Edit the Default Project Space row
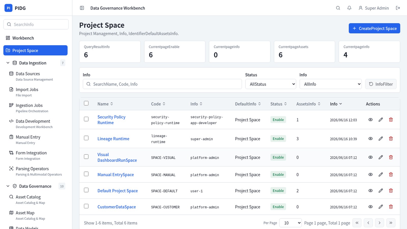407x229 pixels. 381,191
